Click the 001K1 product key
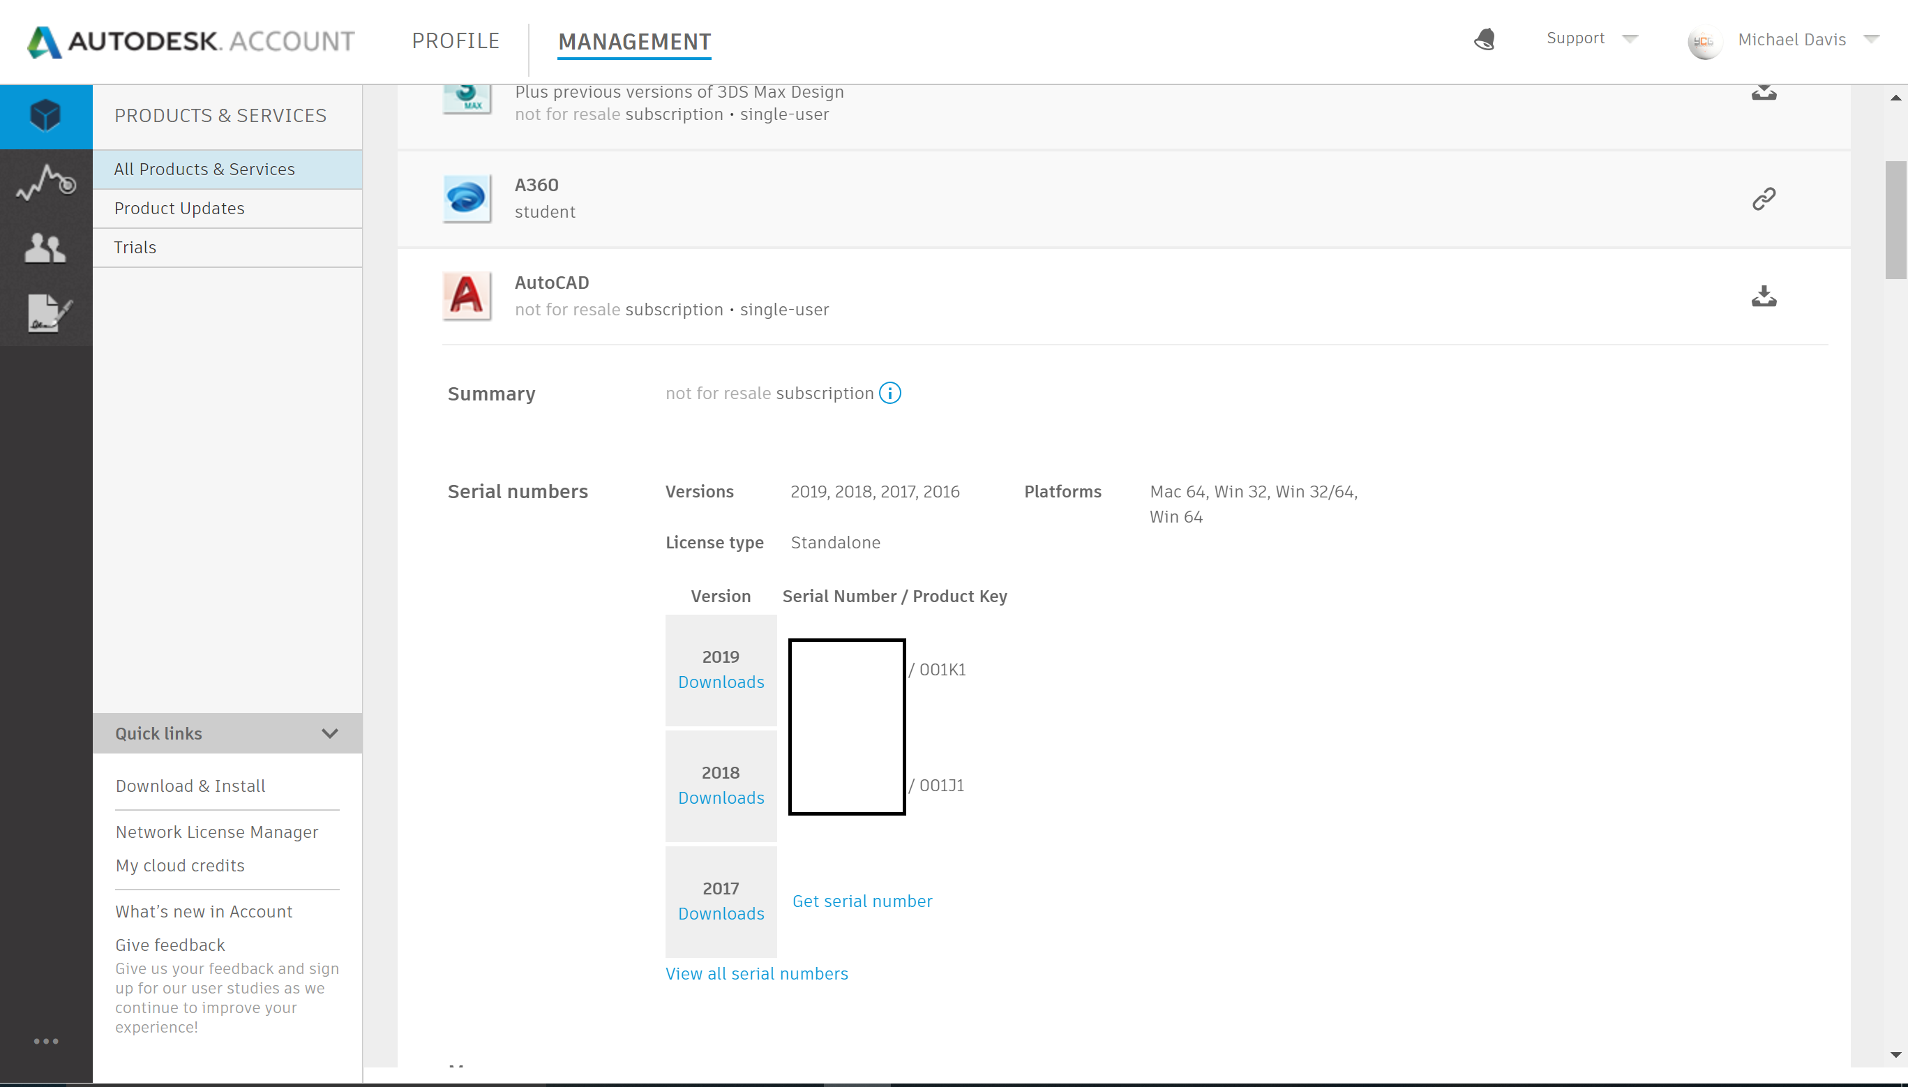The image size is (1908, 1087). point(942,669)
